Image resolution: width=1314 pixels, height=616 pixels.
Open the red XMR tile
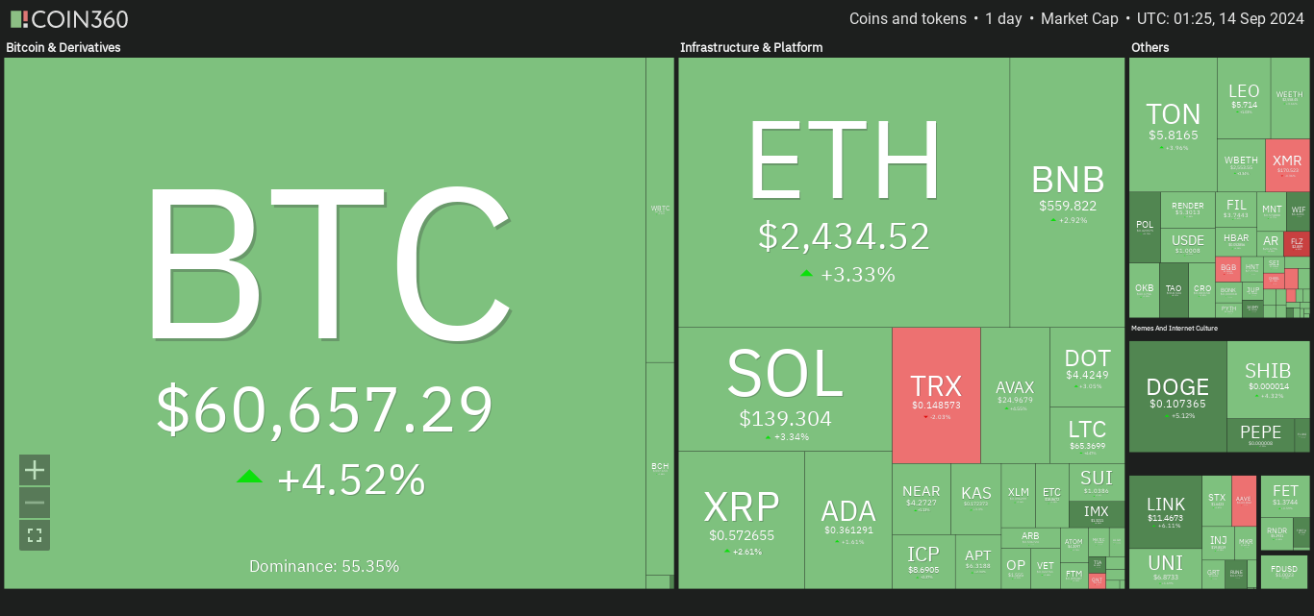(1287, 165)
